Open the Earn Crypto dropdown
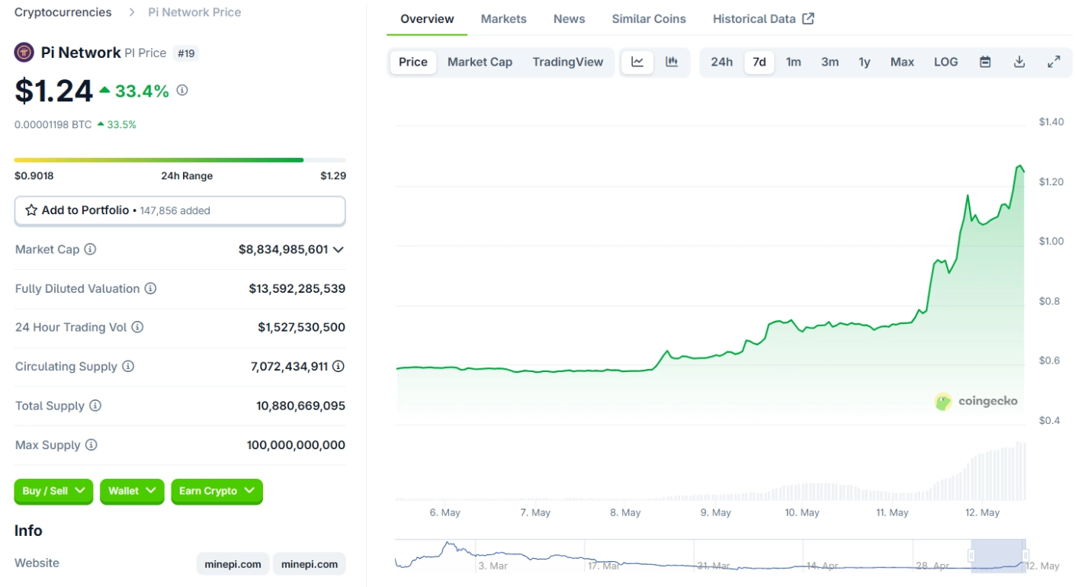Image resolution: width=1075 pixels, height=587 pixels. 217,491
